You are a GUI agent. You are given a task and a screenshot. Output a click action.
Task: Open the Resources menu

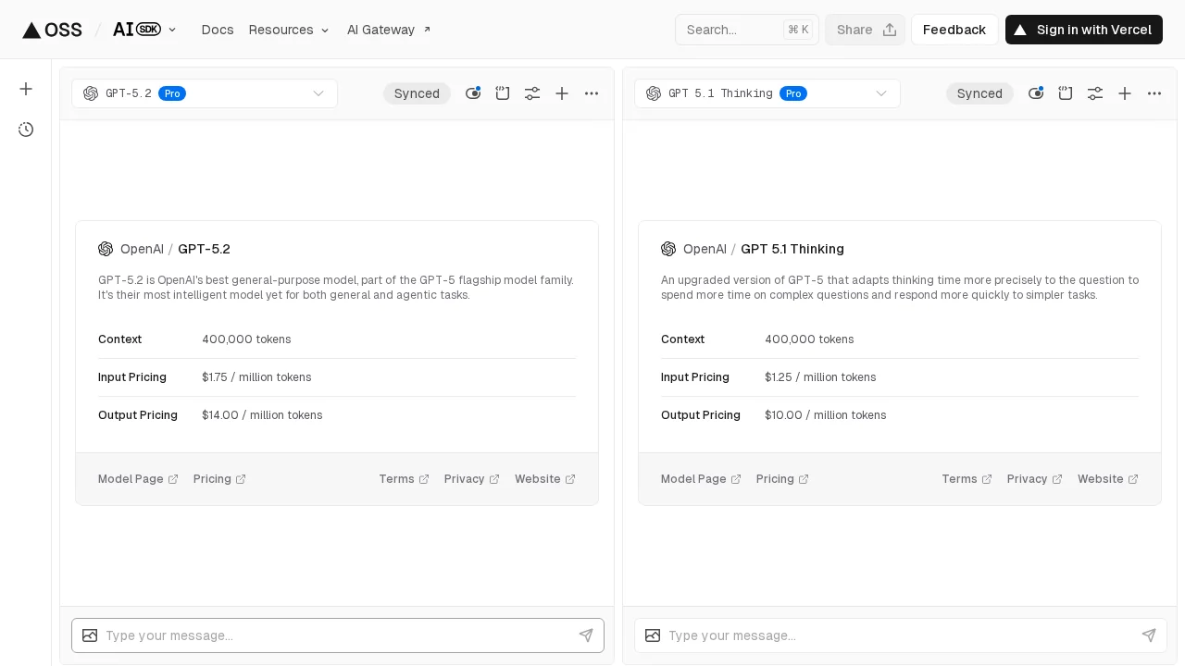pyautogui.click(x=289, y=30)
